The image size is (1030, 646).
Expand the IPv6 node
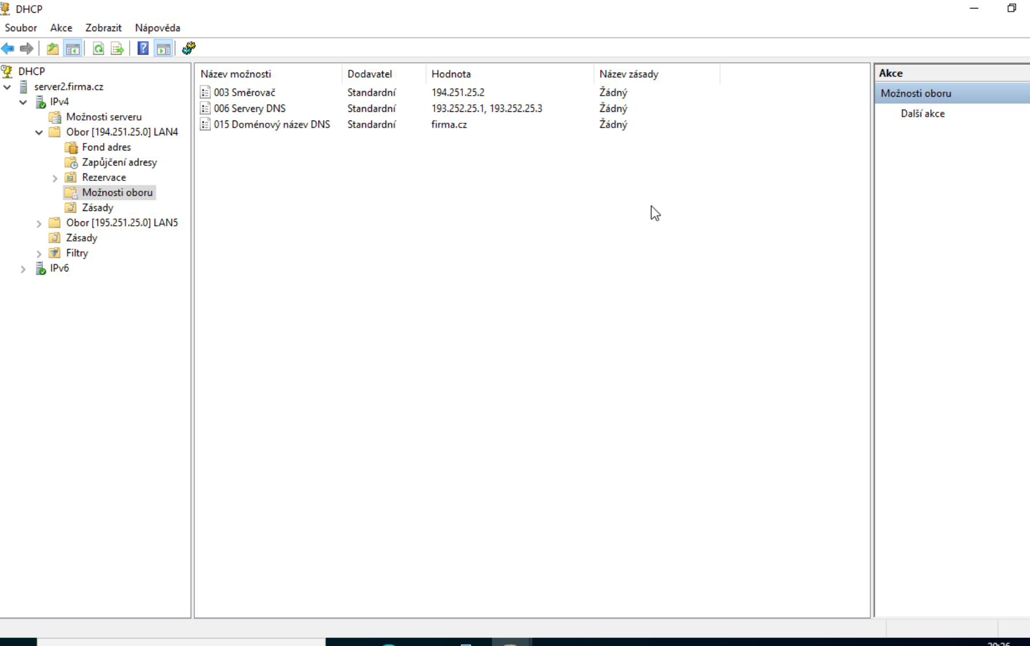pyautogui.click(x=23, y=269)
